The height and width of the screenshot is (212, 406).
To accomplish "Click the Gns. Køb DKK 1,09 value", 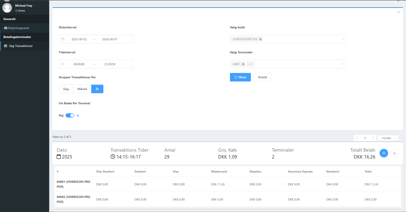I will (x=228, y=157).
